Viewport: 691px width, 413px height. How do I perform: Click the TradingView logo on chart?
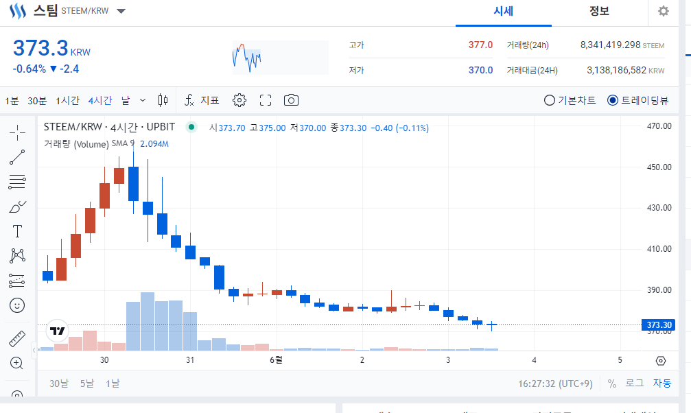pos(57,331)
